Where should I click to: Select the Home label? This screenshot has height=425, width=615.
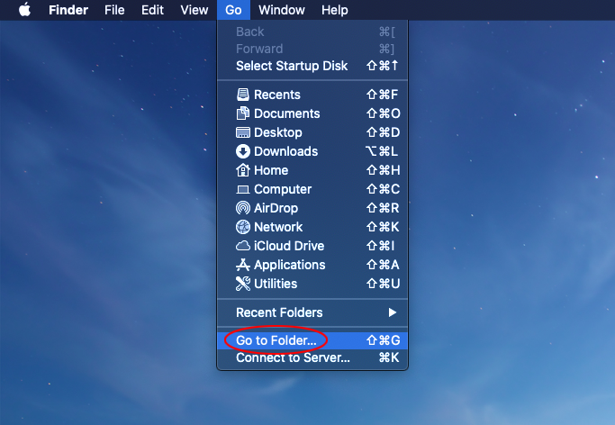tap(271, 170)
